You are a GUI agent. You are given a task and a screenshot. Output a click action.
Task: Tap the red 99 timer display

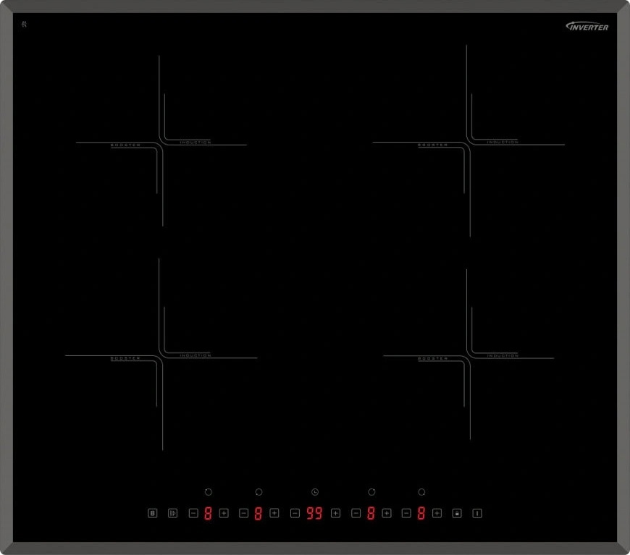point(314,513)
